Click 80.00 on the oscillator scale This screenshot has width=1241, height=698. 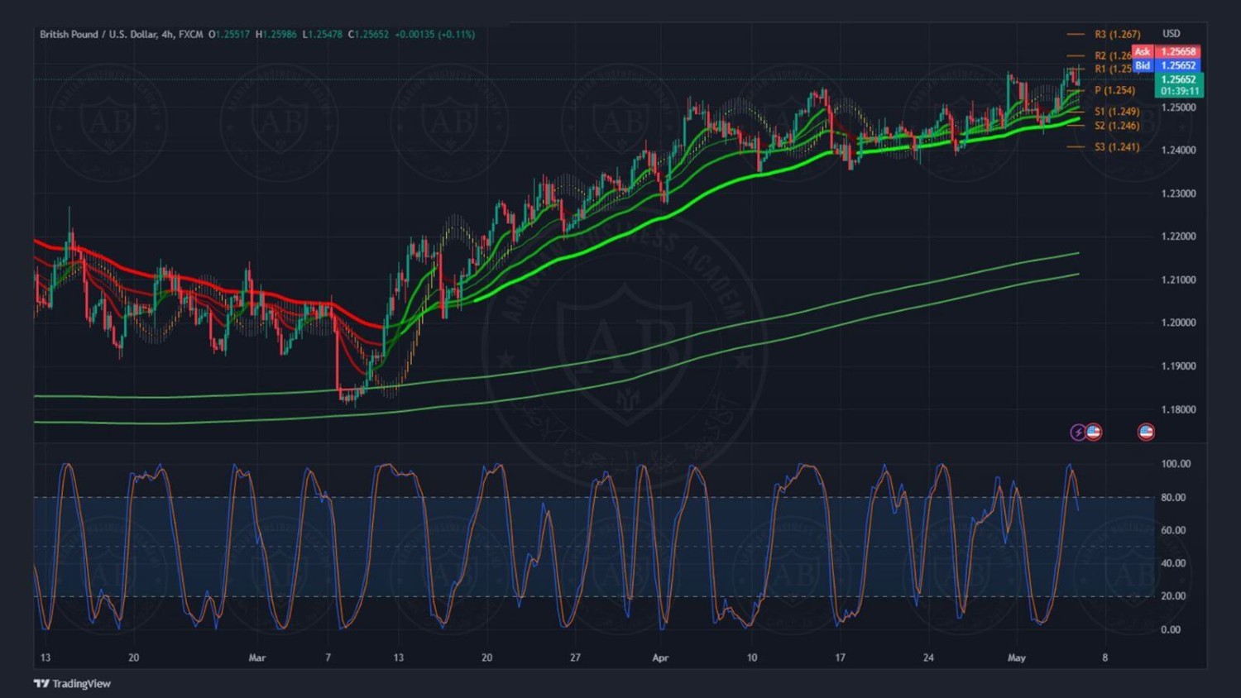point(1173,497)
